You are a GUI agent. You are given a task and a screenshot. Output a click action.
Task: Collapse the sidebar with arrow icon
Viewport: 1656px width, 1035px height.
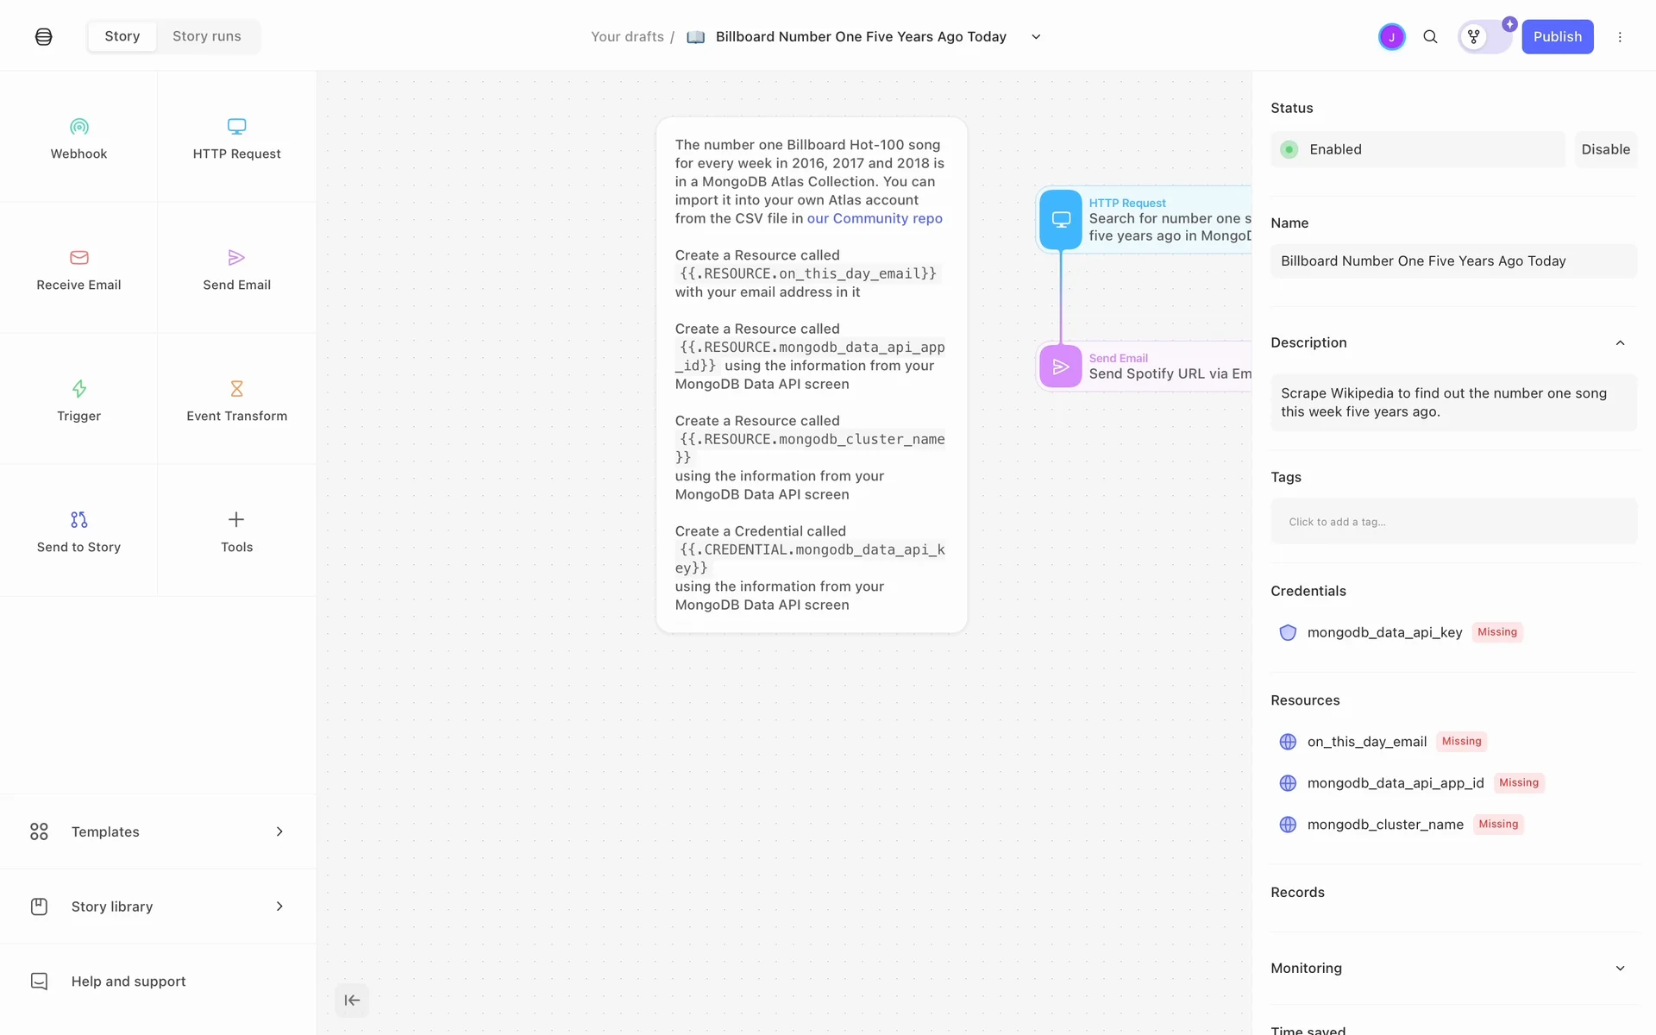[x=352, y=1000]
